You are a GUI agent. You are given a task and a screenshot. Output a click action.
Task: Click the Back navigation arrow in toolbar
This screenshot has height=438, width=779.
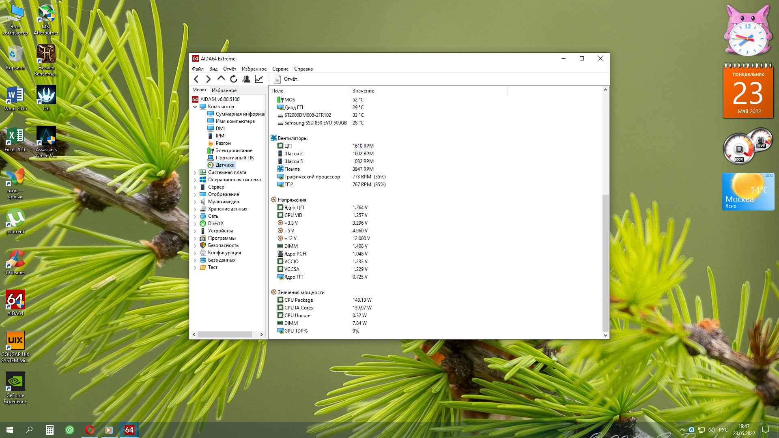(x=196, y=79)
